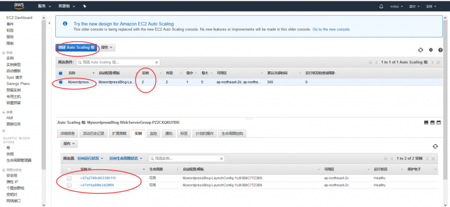
Task: Maximize the details panel
Action: coord(438,123)
